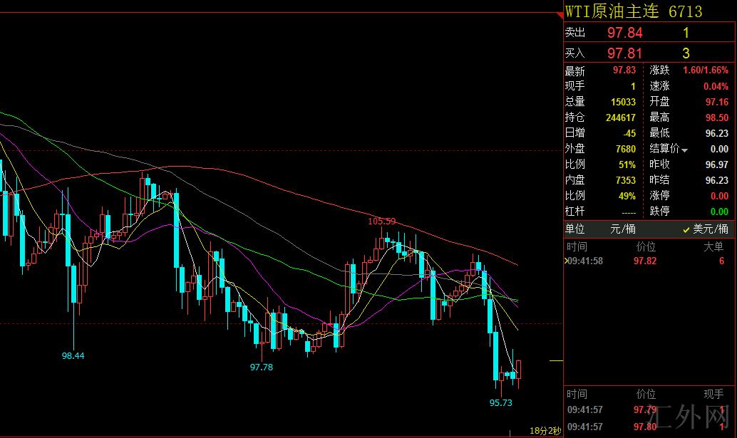Click the 98.44 low price label on chart

tap(73, 356)
